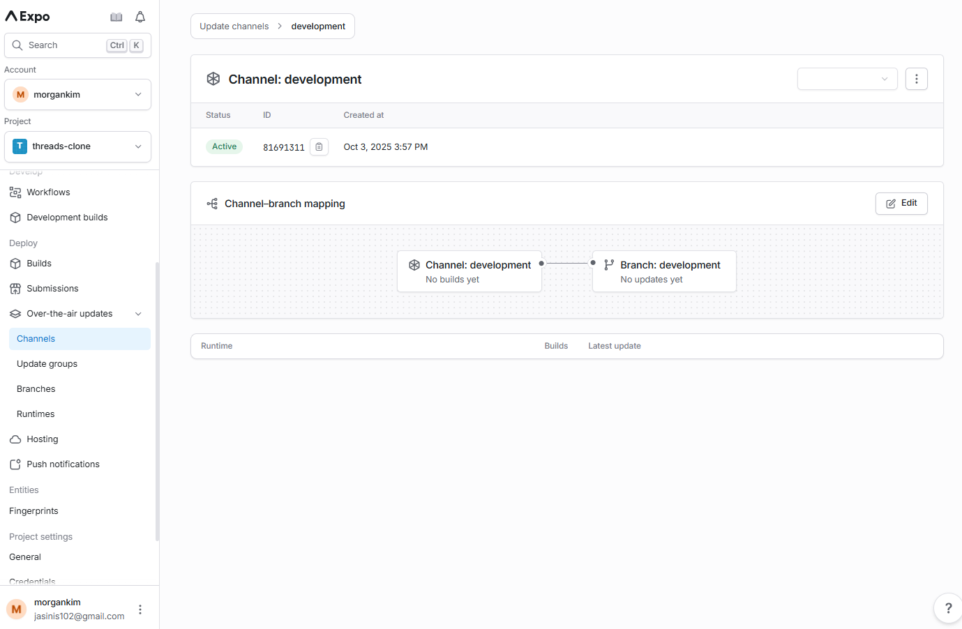Click the threads-clone project icon
The image size is (962, 629).
coord(20,146)
